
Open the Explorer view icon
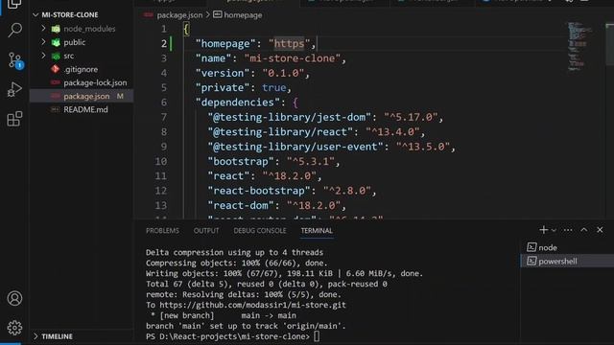(15, 4)
